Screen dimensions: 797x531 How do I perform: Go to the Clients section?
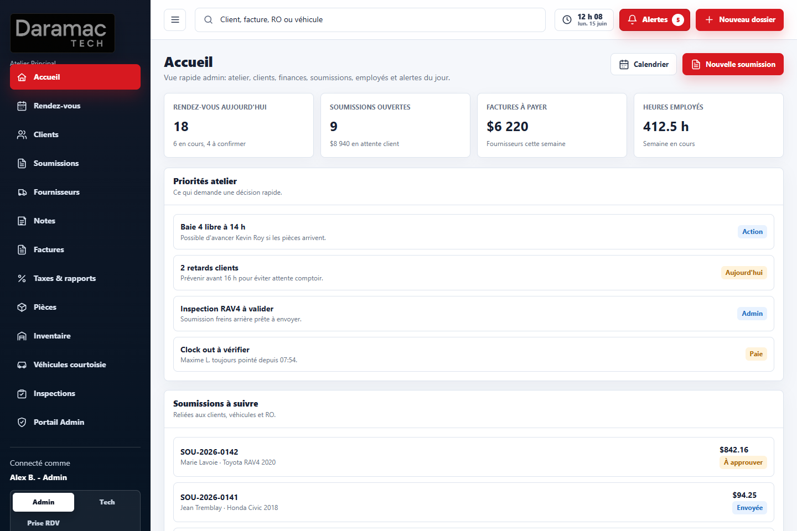(x=75, y=135)
